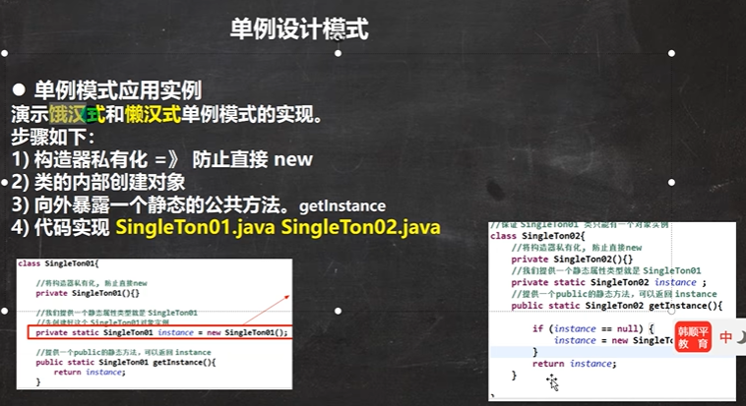Click code line class SingleTon01{

coord(58,263)
